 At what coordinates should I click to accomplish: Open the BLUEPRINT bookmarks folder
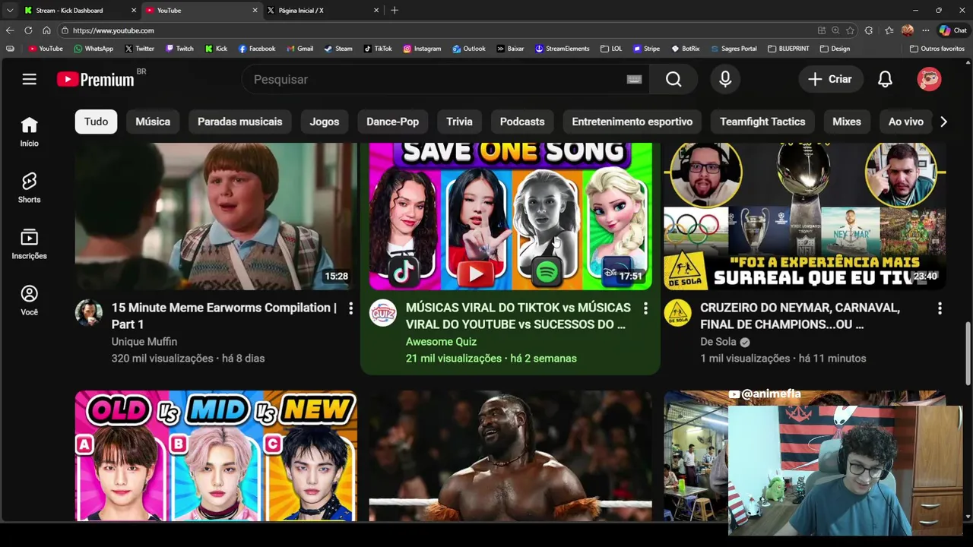(x=788, y=49)
